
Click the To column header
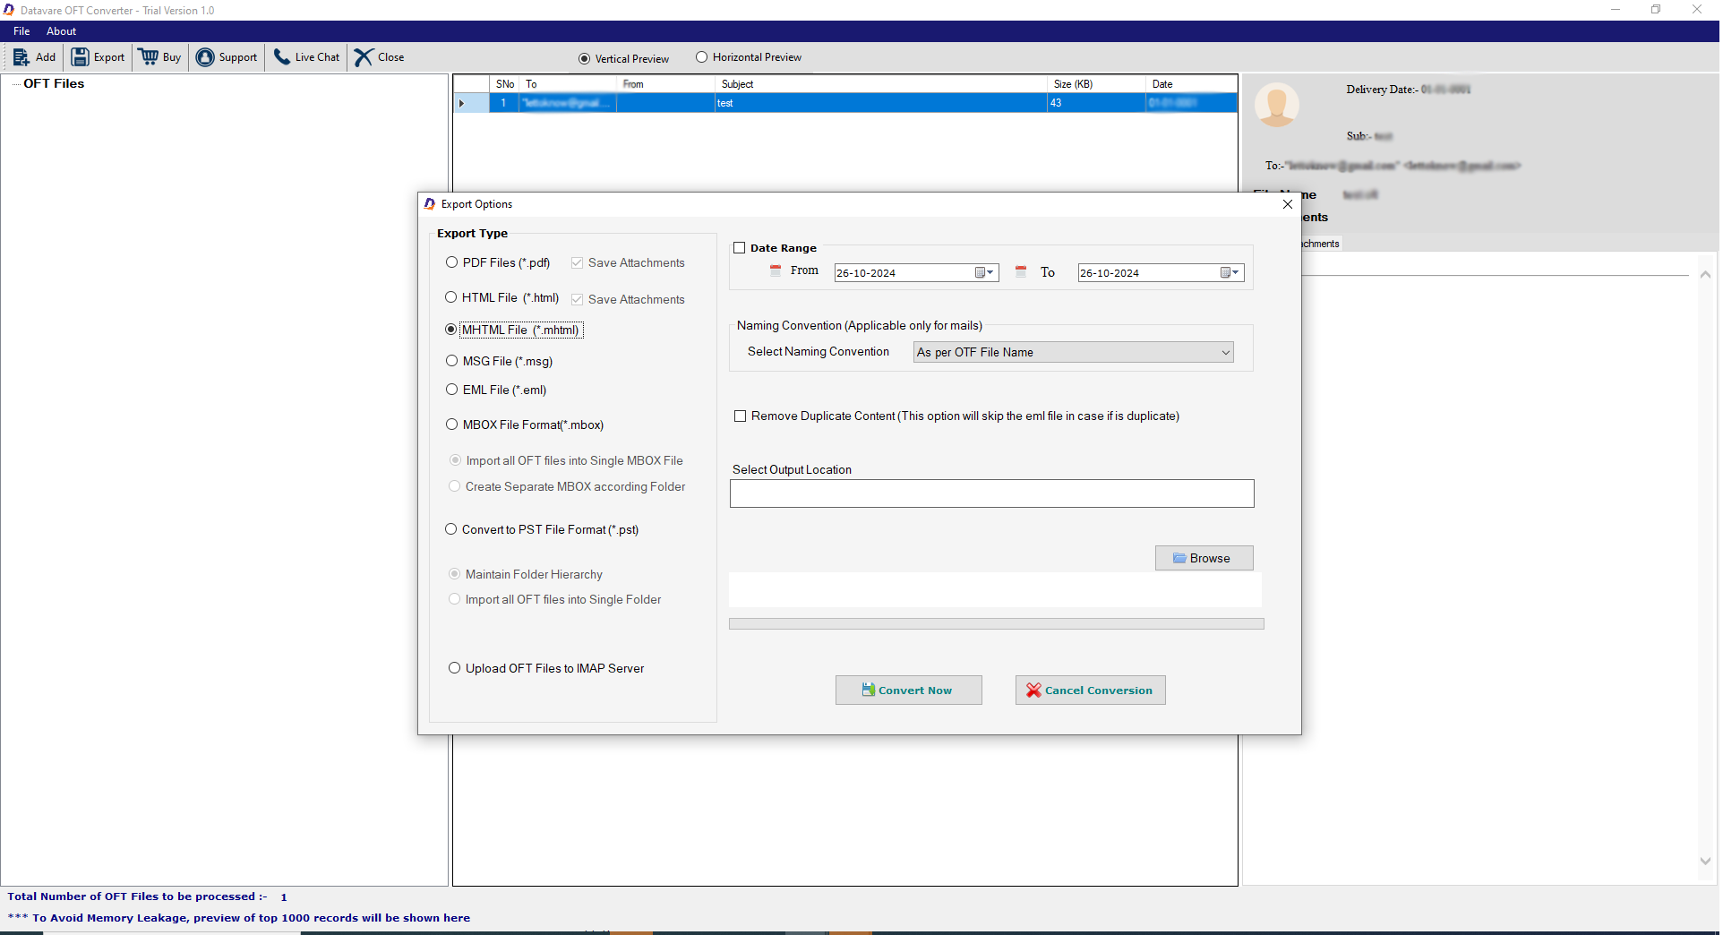coord(568,84)
